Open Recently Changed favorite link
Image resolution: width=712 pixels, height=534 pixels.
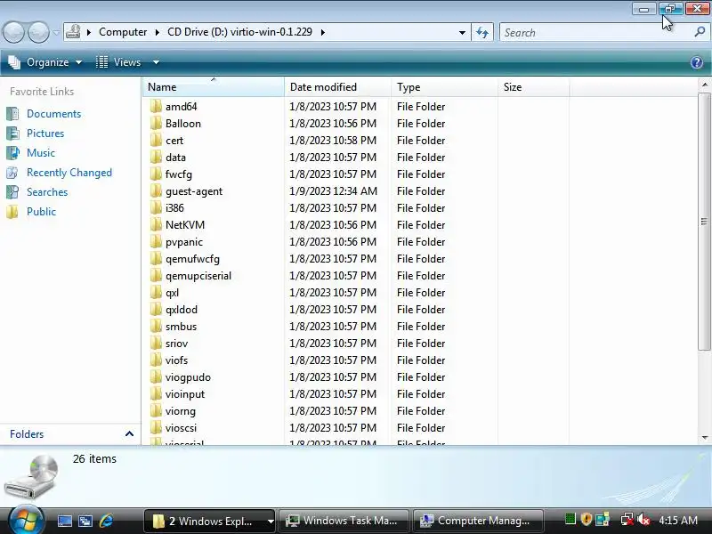point(69,173)
